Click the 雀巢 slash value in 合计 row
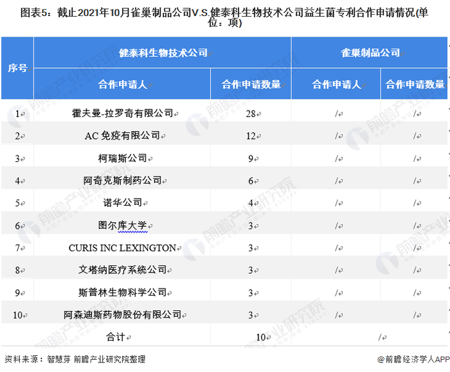This screenshot has width=450, height=372. click(x=380, y=337)
